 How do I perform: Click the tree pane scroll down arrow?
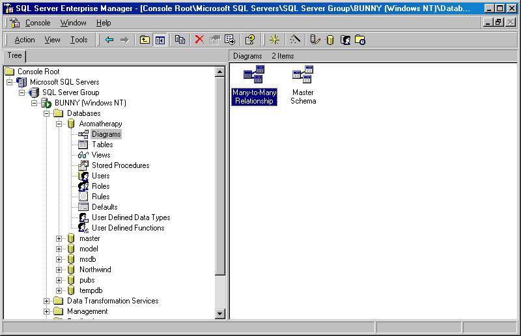coord(220,314)
